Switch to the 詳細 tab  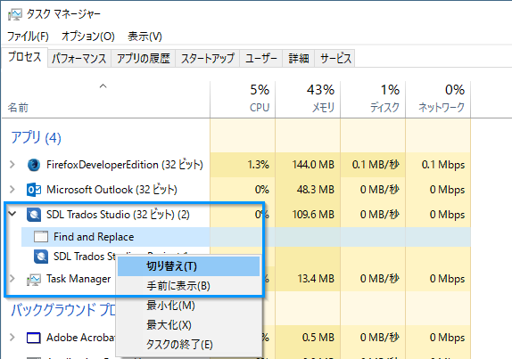(x=299, y=59)
